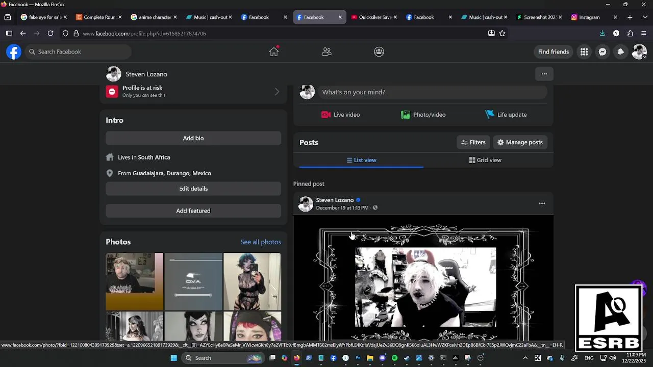Image resolution: width=653 pixels, height=367 pixels.
Task: Click the Find friends button
Action: 554,51
